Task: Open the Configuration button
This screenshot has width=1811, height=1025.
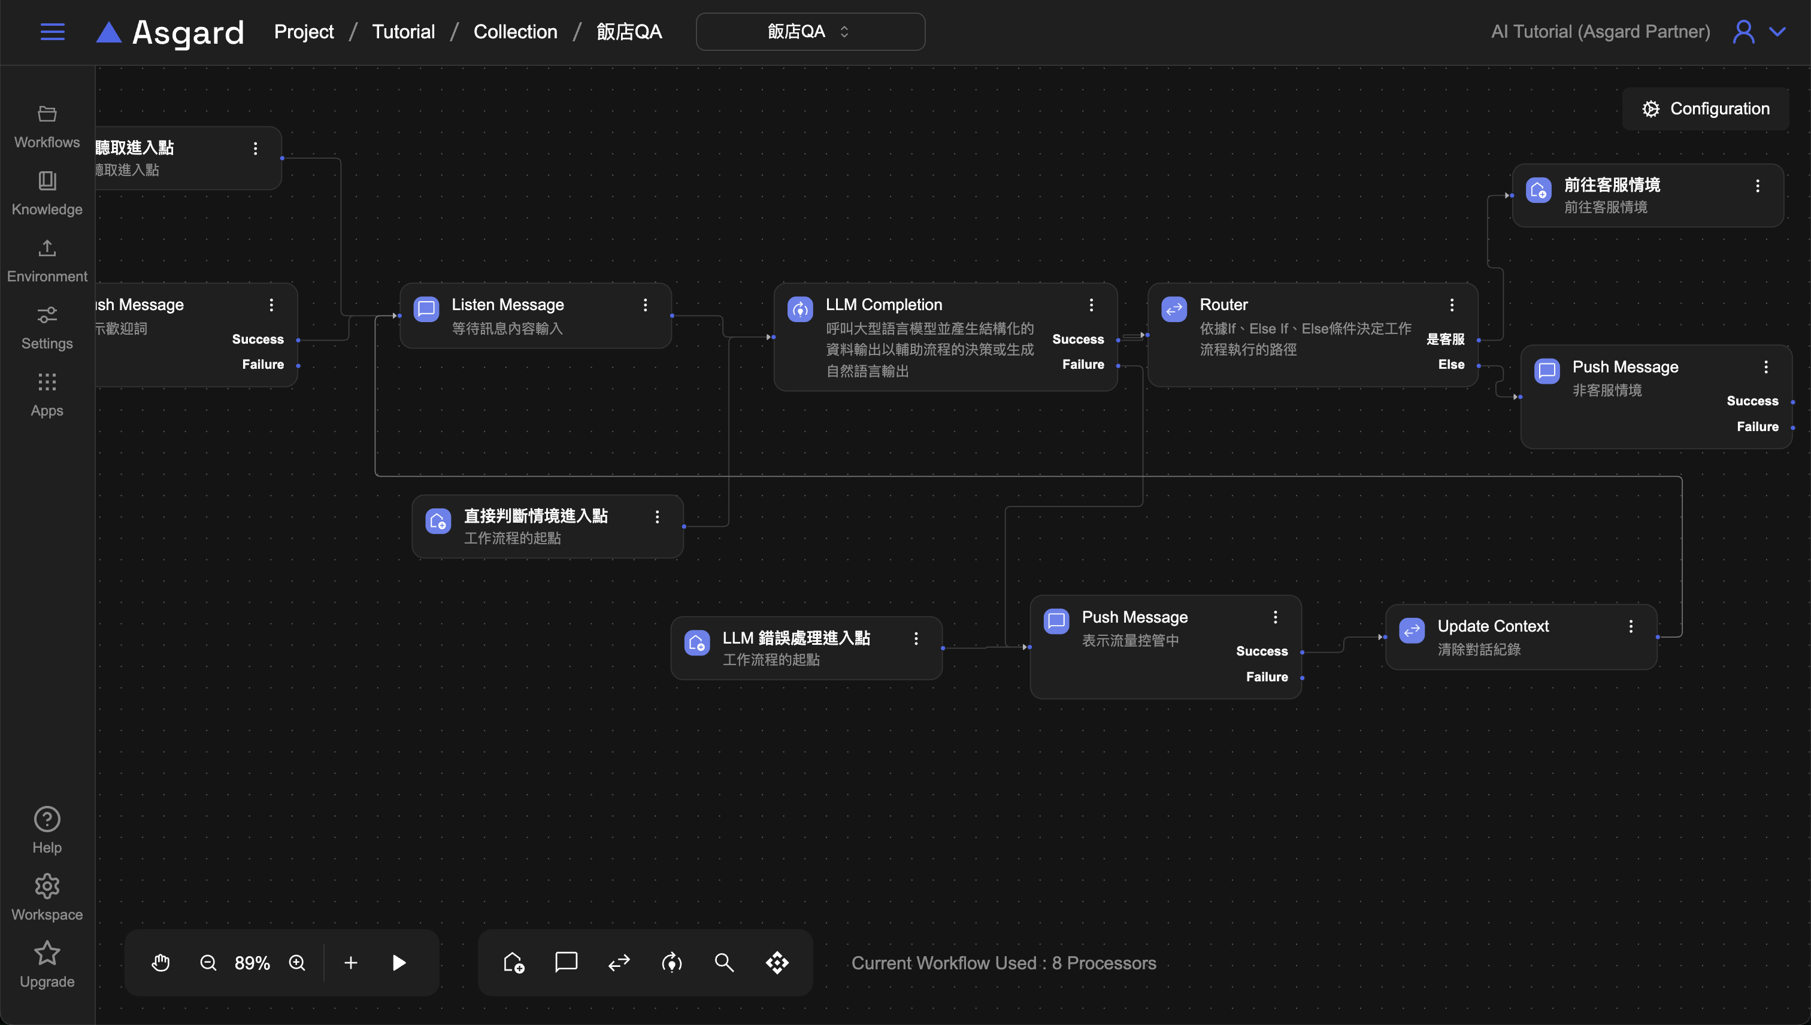Action: point(1706,108)
